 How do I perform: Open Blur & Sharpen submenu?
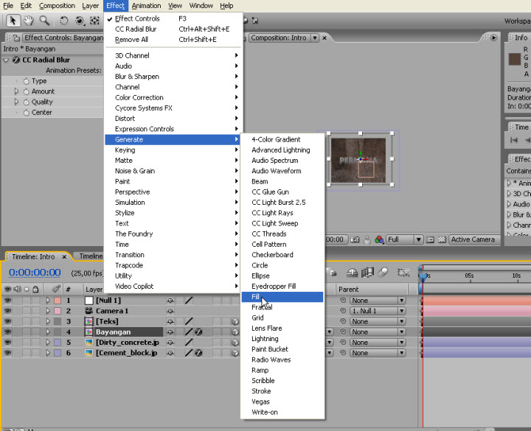[174, 77]
